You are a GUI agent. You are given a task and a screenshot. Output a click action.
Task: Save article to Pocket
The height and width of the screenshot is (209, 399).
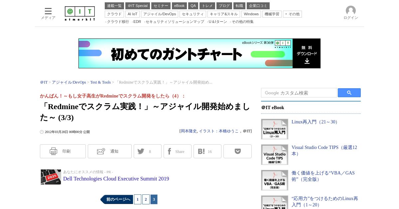237,151
